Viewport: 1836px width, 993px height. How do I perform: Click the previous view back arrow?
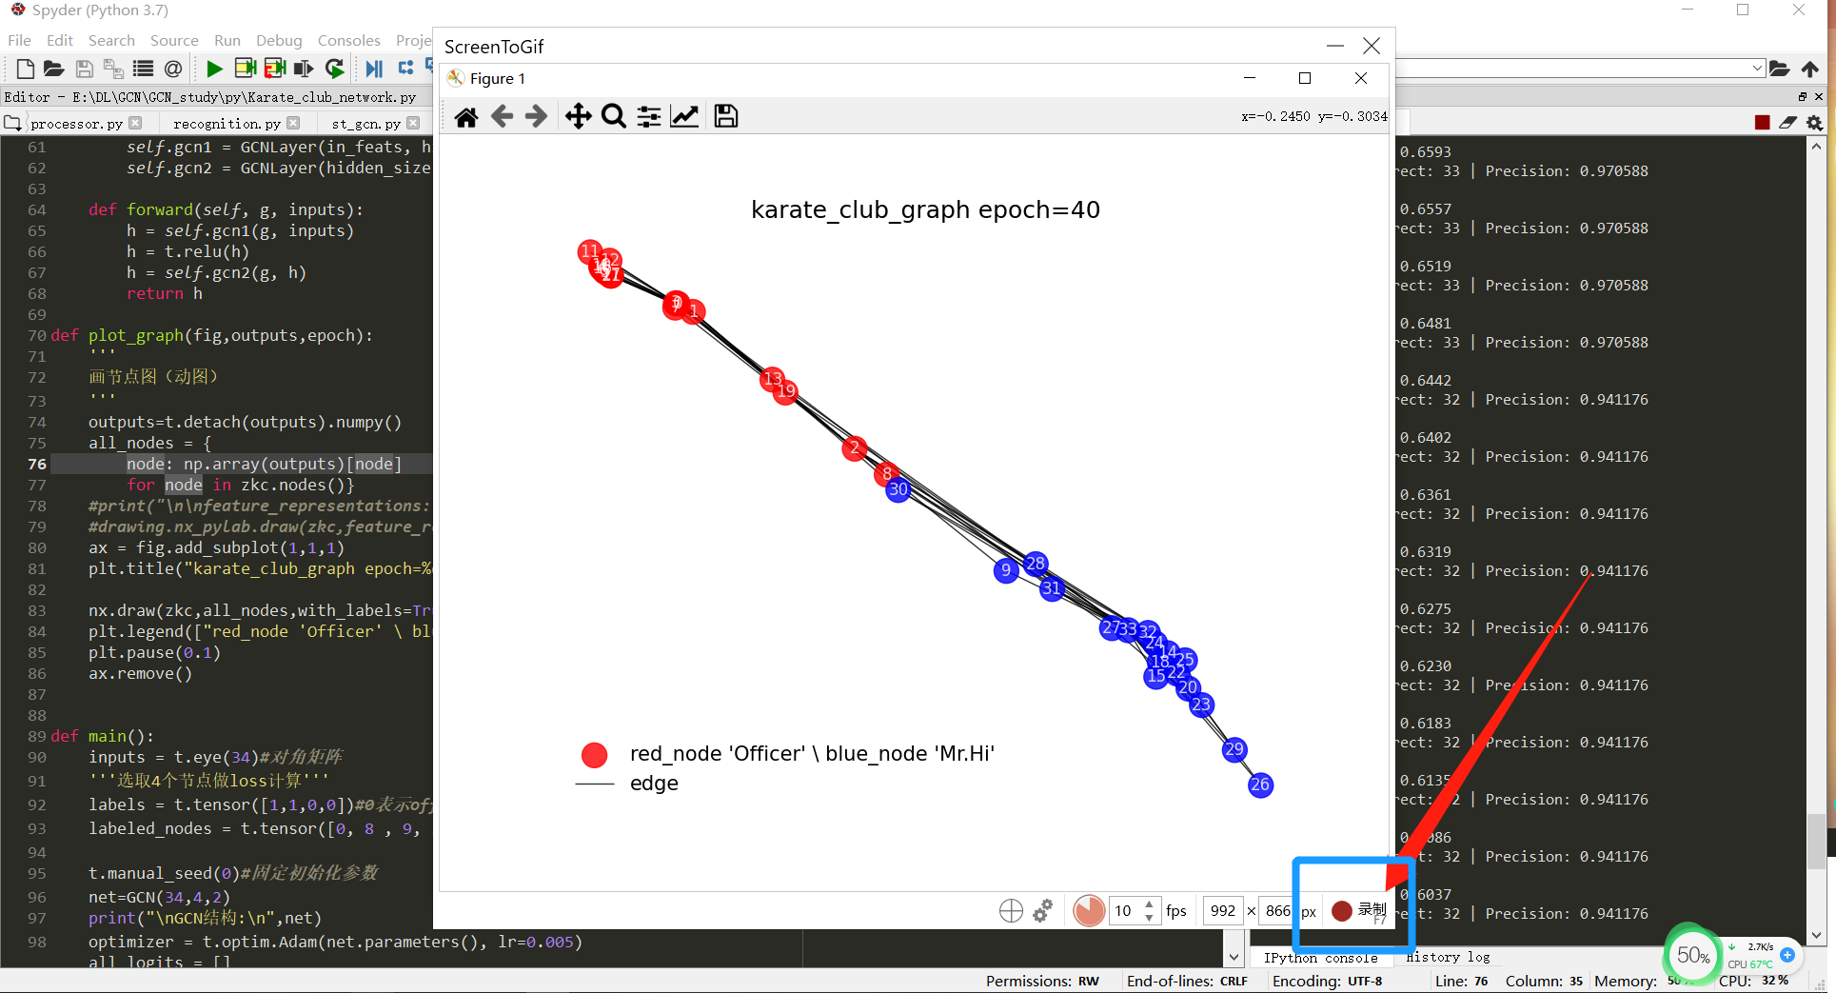click(x=502, y=116)
